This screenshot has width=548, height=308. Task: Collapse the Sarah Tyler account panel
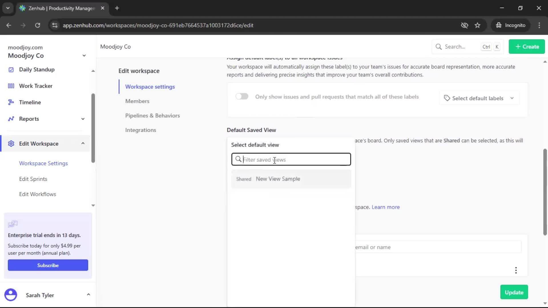88,294
